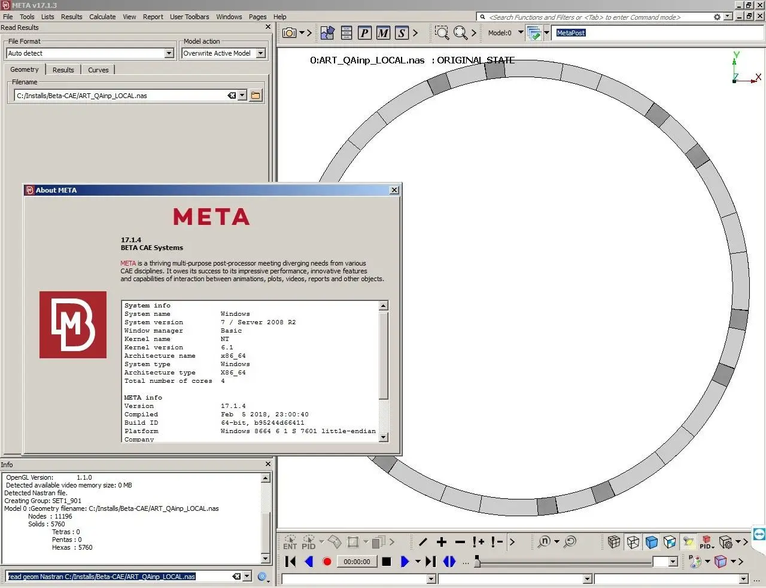Click the M toolbar button

383,33
